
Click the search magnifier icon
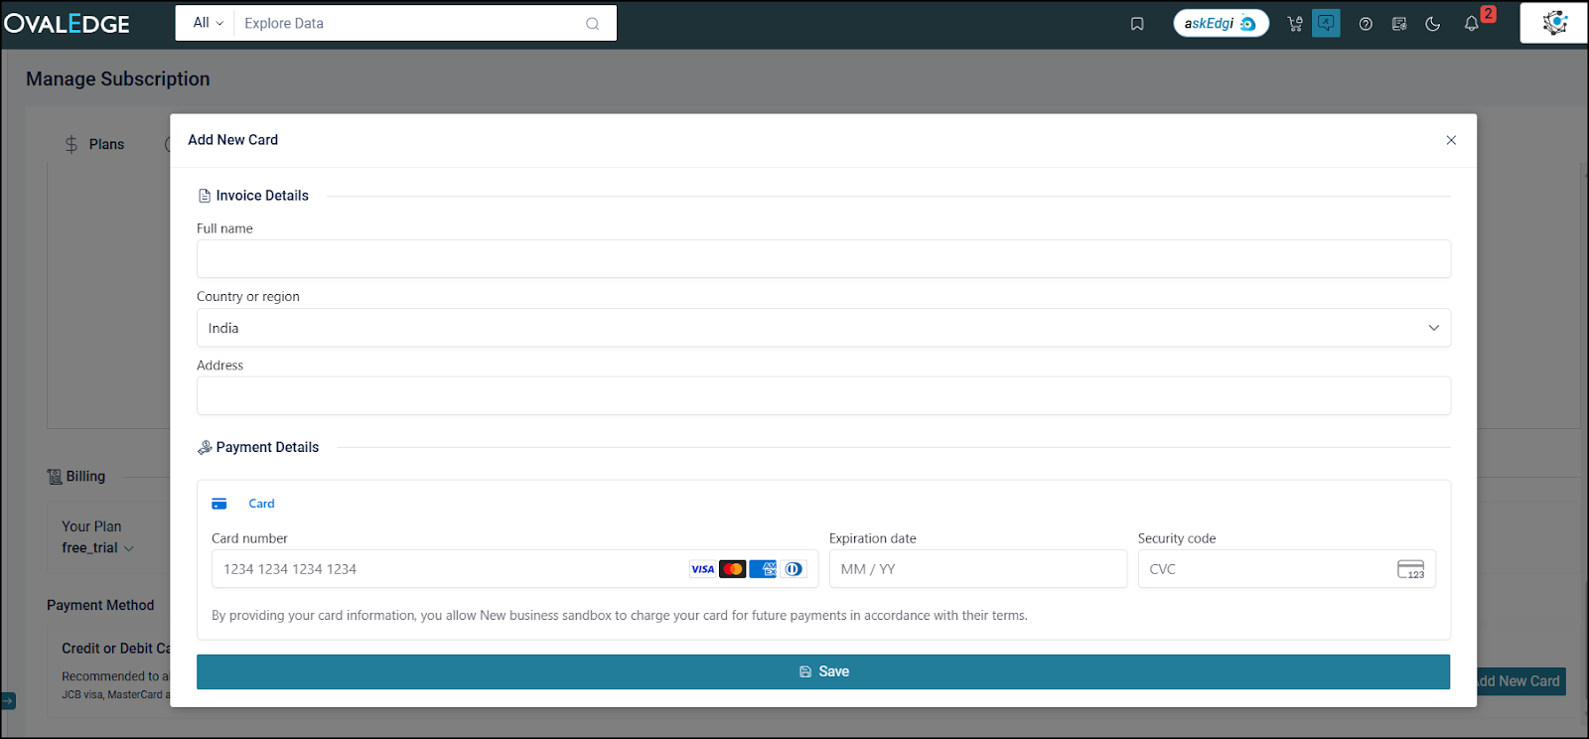(593, 24)
